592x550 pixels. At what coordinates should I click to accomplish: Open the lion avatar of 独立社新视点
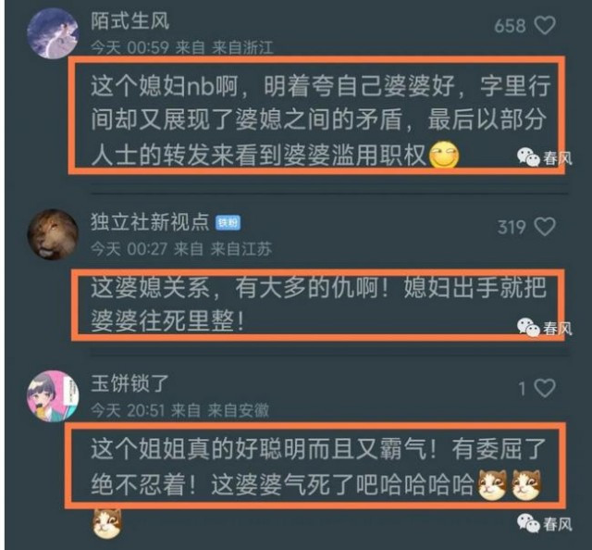point(53,234)
